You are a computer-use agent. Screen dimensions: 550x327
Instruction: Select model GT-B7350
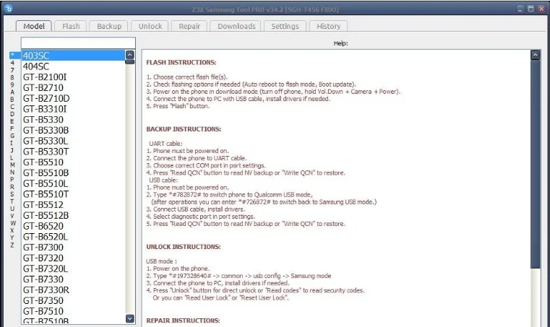click(x=73, y=300)
